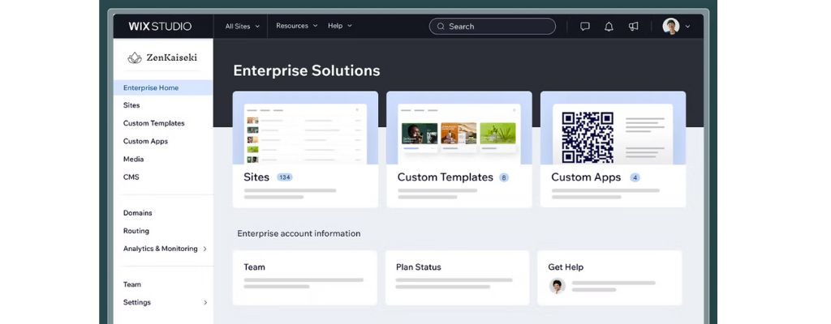Click the user profile avatar
This screenshot has width=831, height=324.
tap(670, 26)
